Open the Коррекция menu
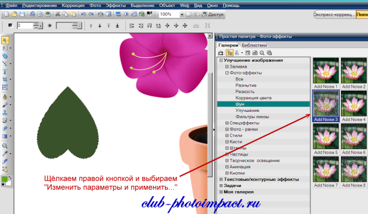 pos(73,5)
